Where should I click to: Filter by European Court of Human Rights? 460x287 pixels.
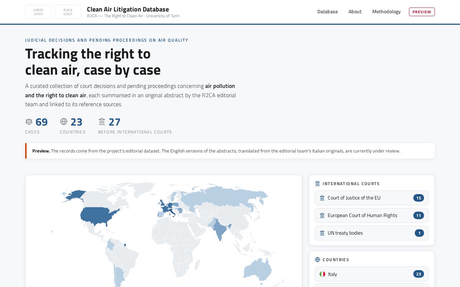click(372, 216)
